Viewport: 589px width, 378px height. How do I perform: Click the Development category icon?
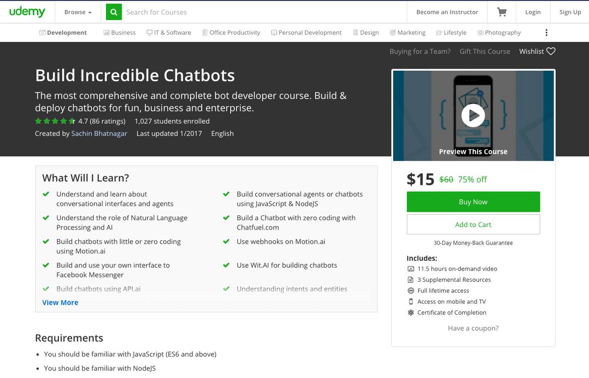pos(42,33)
